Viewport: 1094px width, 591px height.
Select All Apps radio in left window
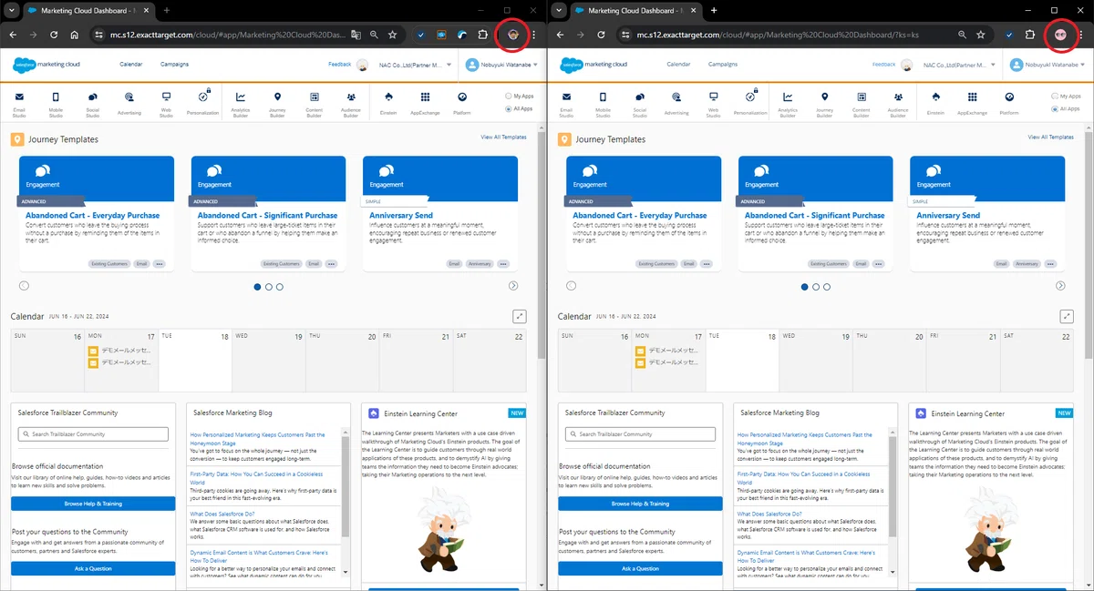[508, 108]
